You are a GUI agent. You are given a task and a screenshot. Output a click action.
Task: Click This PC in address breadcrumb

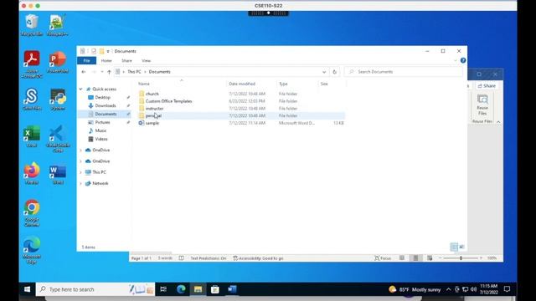tap(134, 72)
